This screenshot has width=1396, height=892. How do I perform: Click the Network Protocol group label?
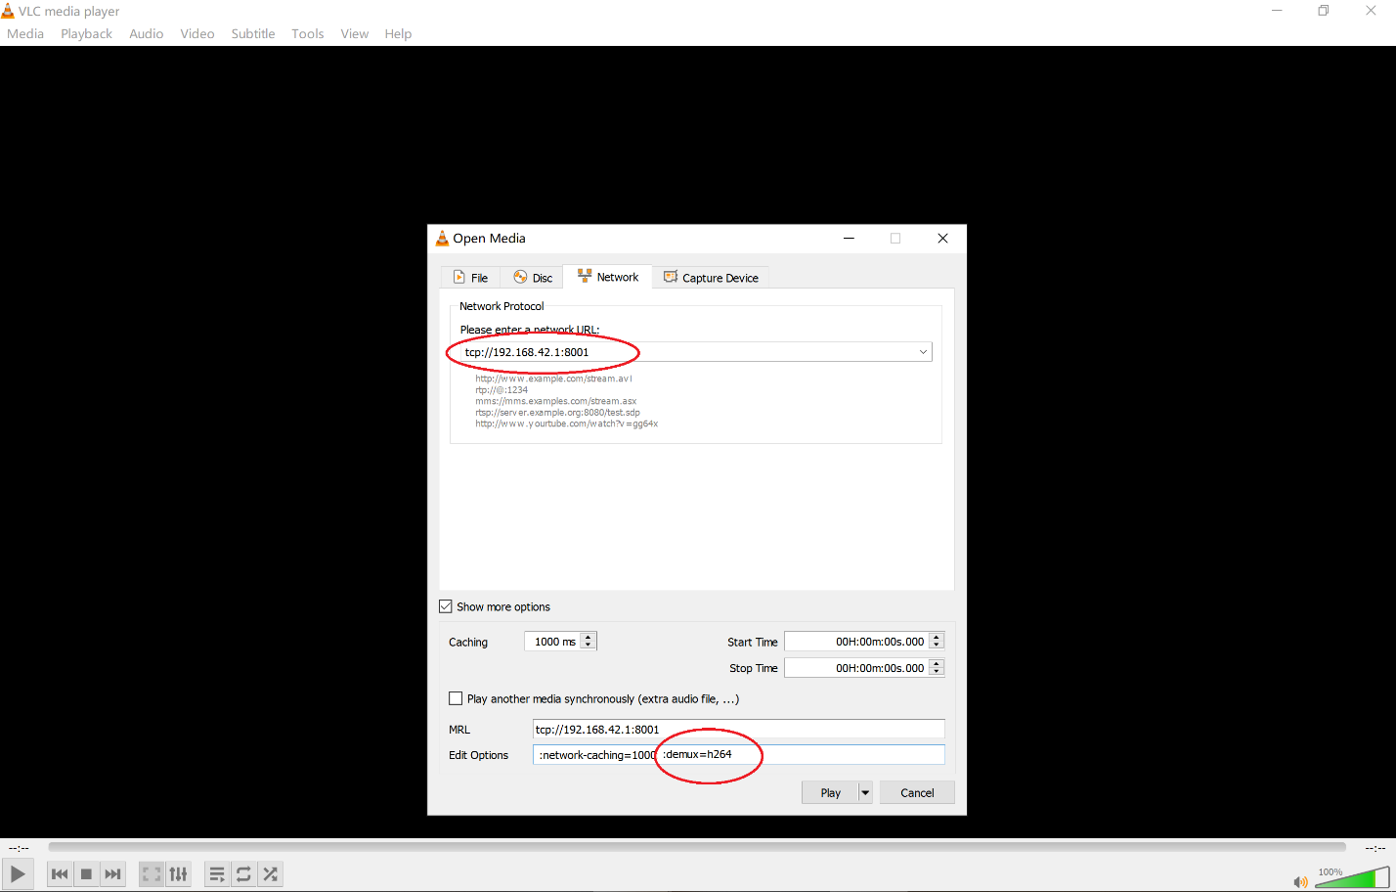click(502, 306)
